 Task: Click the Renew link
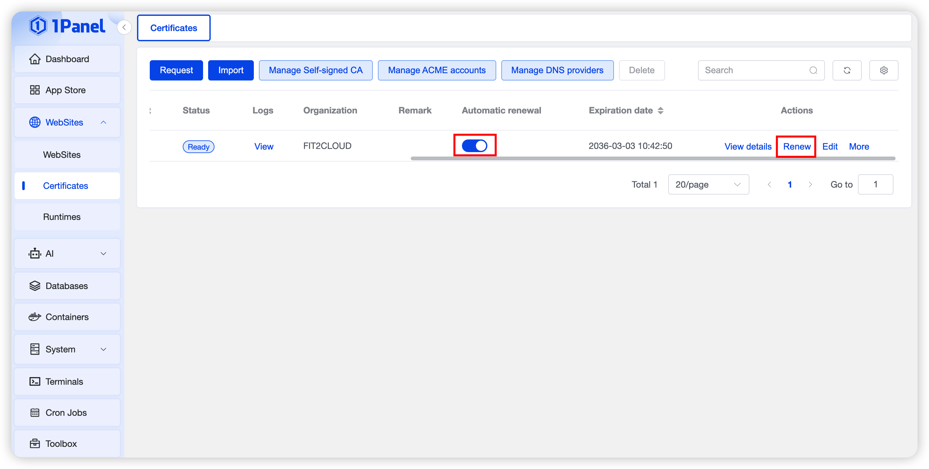[x=796, y=147]
